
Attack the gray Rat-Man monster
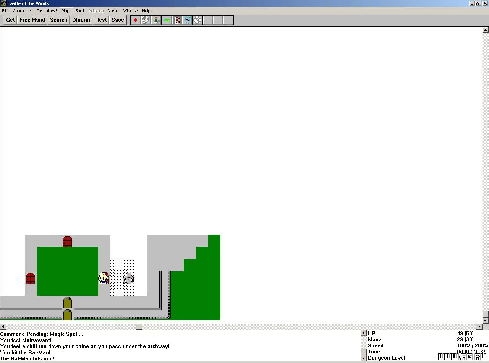pyautogui.click(x=128, y=278)
